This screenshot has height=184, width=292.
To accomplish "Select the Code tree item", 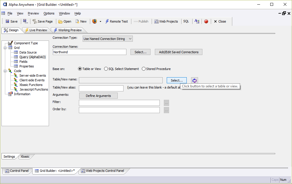I will [18, 71].
